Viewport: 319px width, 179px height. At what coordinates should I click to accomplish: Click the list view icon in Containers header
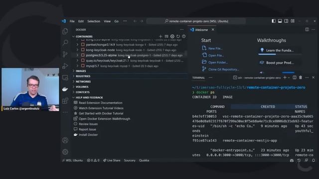tap(166, 36)
